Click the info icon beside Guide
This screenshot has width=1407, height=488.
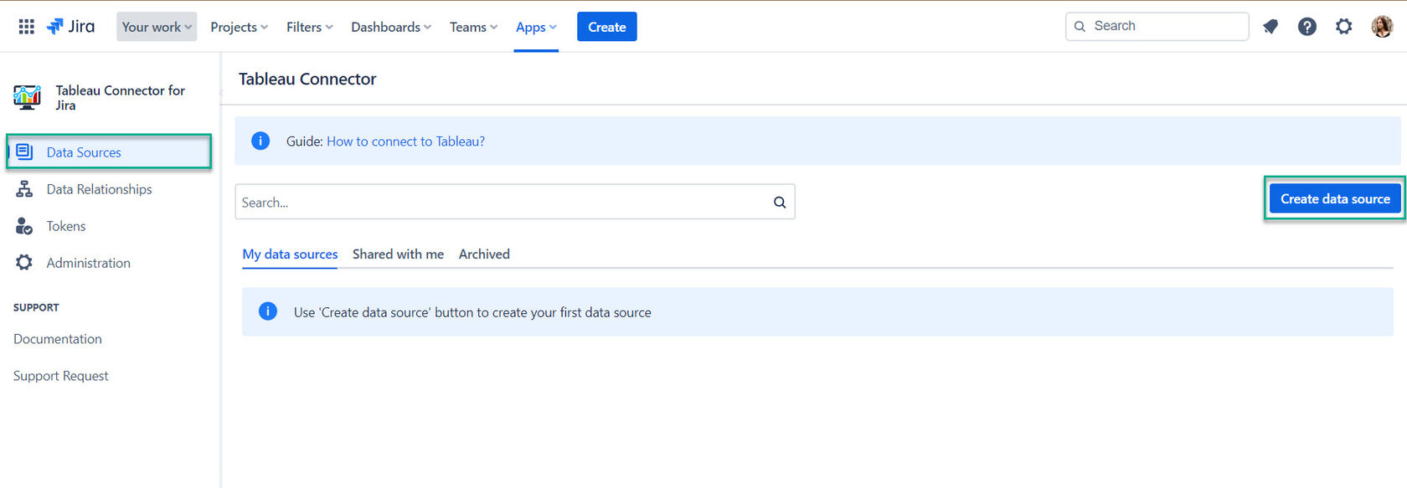coord(260,141)
